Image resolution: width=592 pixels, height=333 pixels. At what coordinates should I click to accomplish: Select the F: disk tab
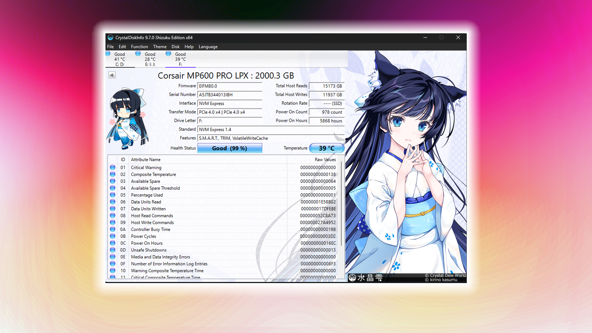(180, 59)
